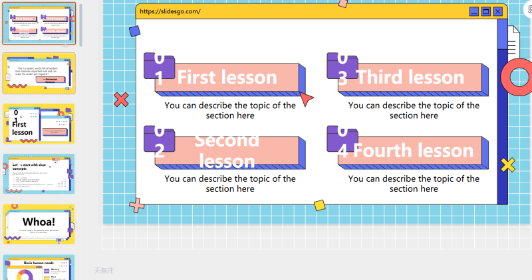Select the blue square shape near top left

(135, 31)
